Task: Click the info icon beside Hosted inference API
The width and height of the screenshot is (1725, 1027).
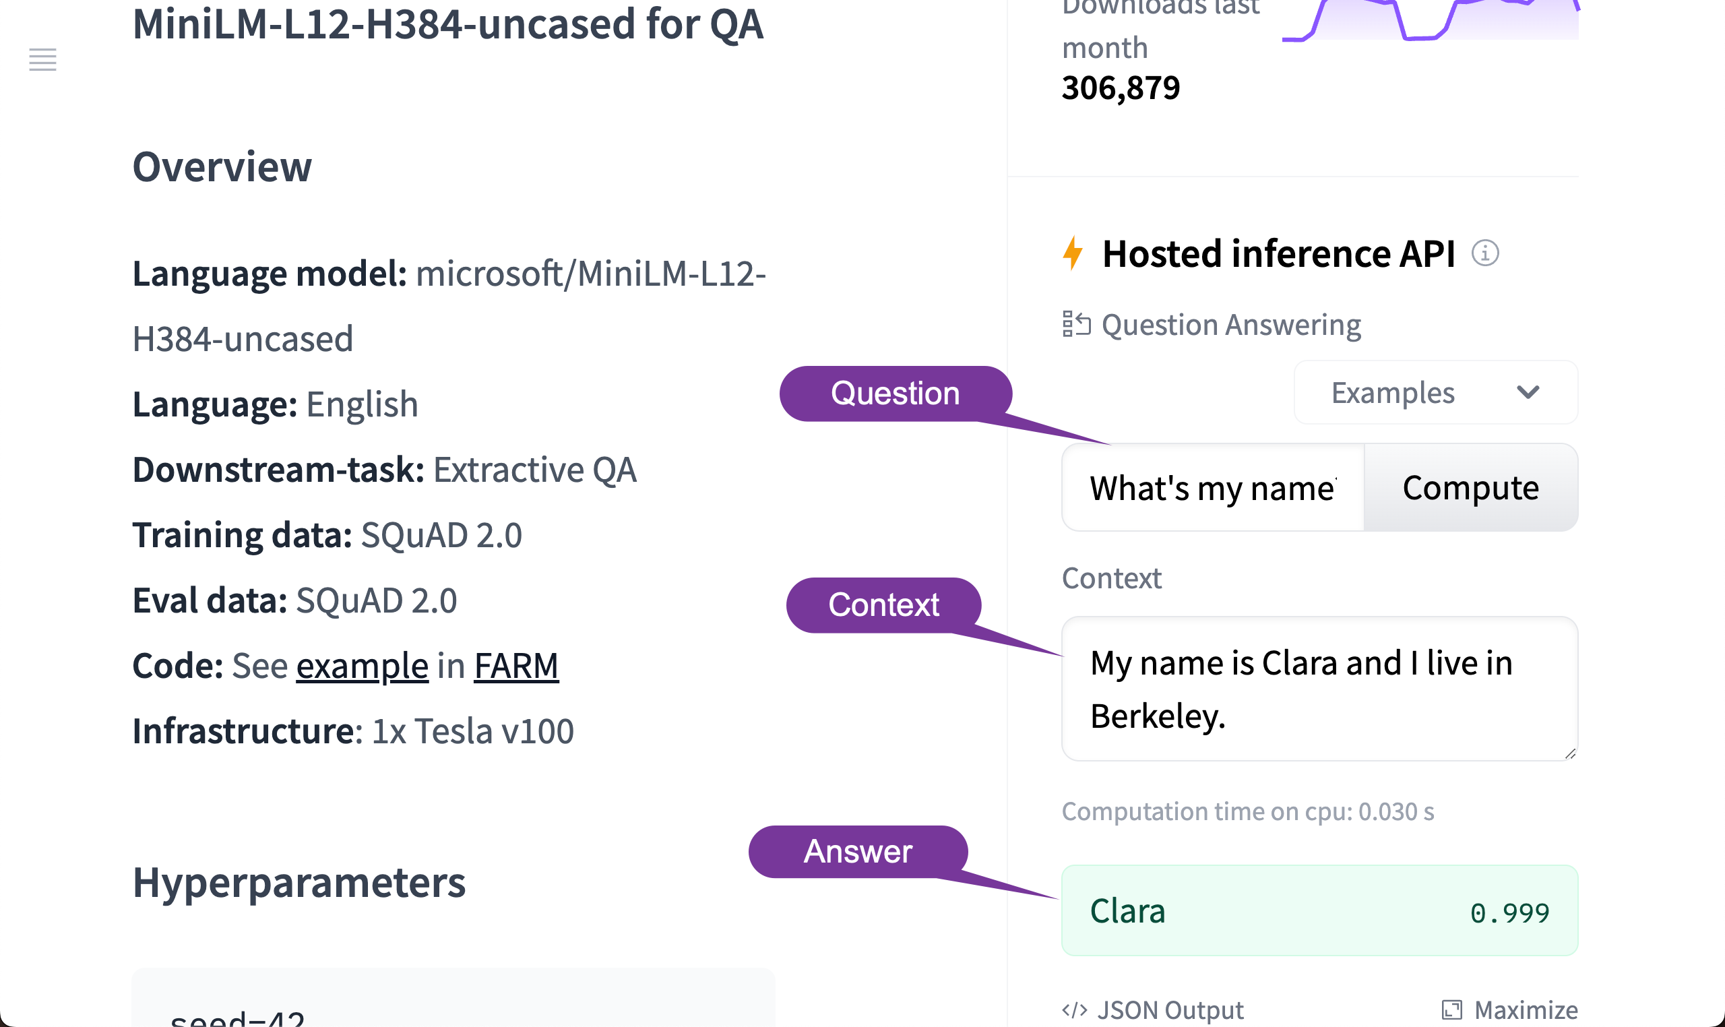Action: tap(1485, 253)
